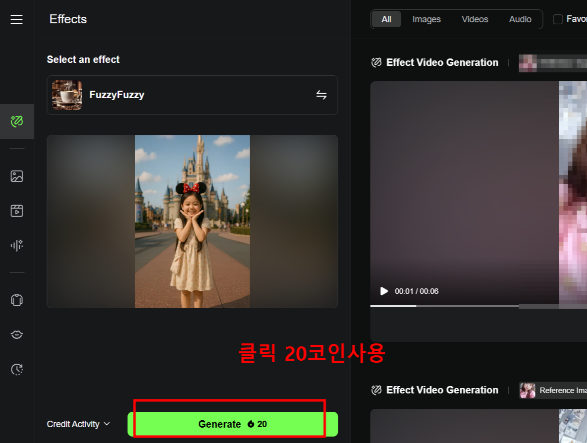Switch to the Images tab
Screen dimensions: 587x443
click(427, 19)
